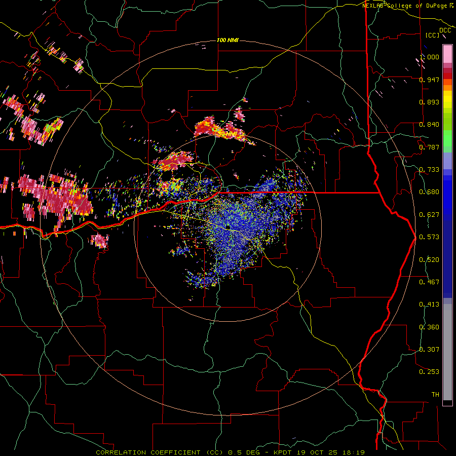
Task: Click the KPDT station identifier in caption
Action: 282,452
